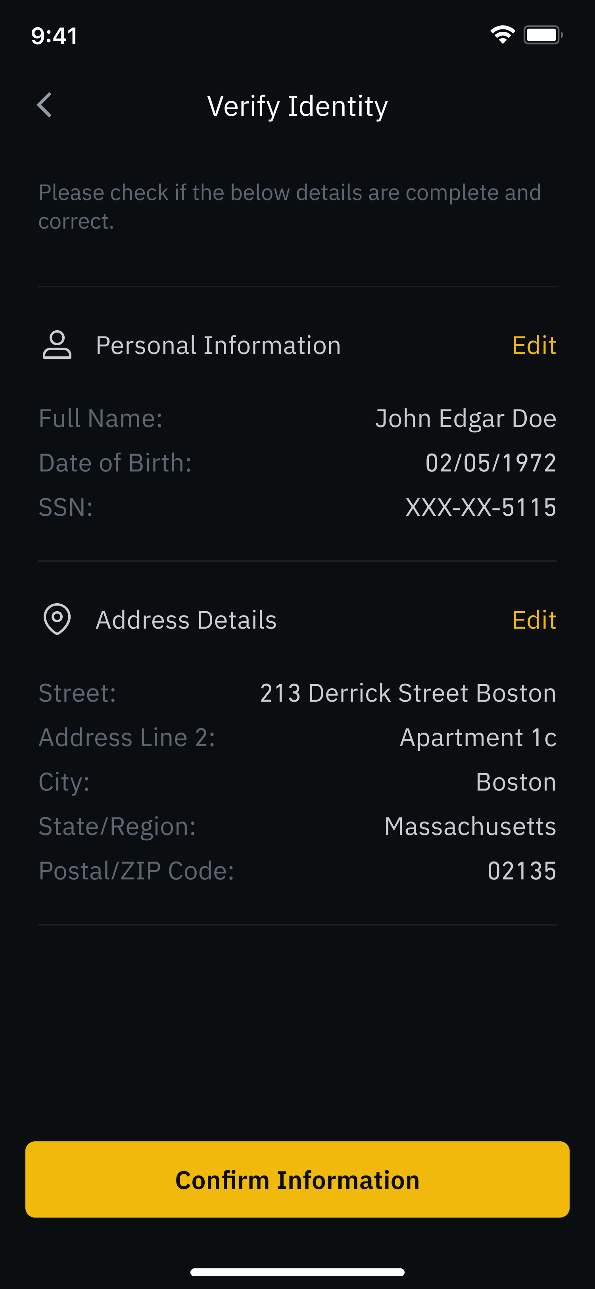595x1289 pixels.
Task: Select the street 213 Derrick Street Boston
Action: (408, 693)
